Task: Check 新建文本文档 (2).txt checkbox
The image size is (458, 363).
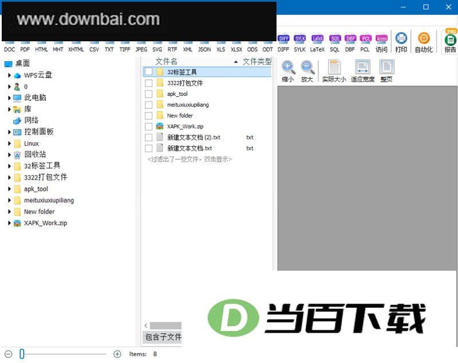Action: click(149, 137)
